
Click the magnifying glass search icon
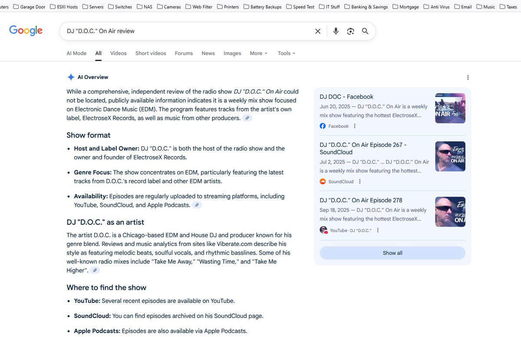pyautogui.click(x=365, y=31)
